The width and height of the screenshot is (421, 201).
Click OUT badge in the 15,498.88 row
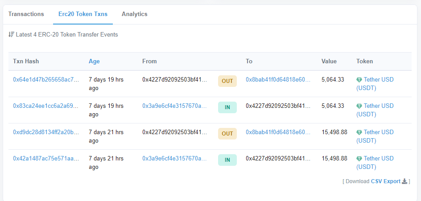227,134
